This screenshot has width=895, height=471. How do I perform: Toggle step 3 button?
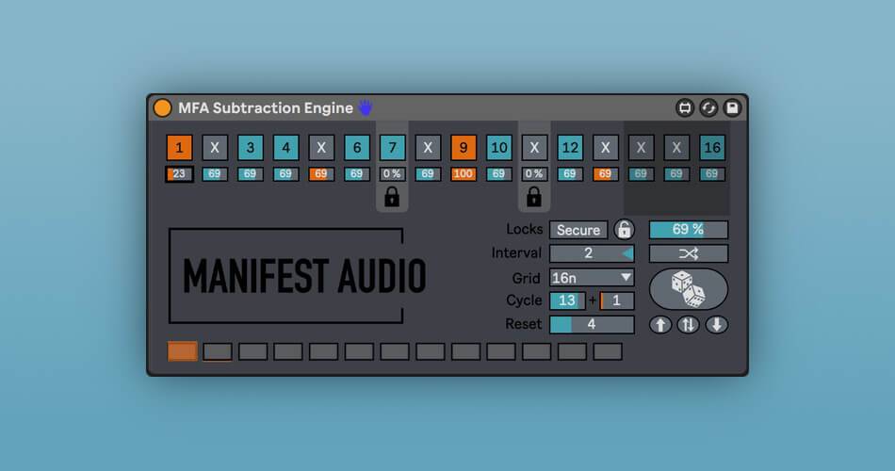[250, 148]
